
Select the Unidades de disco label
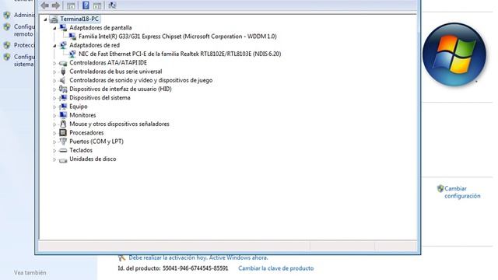click(93, 159)
